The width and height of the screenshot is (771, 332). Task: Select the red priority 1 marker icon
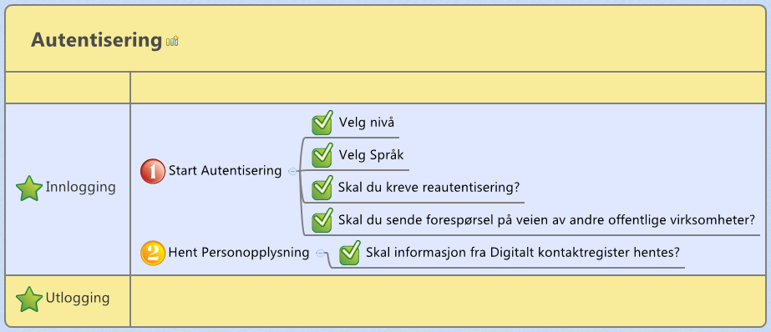(x=153, y=171)
